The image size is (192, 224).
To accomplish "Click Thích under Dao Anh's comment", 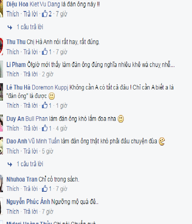I will pyautogui.click(x=13, y=151).
